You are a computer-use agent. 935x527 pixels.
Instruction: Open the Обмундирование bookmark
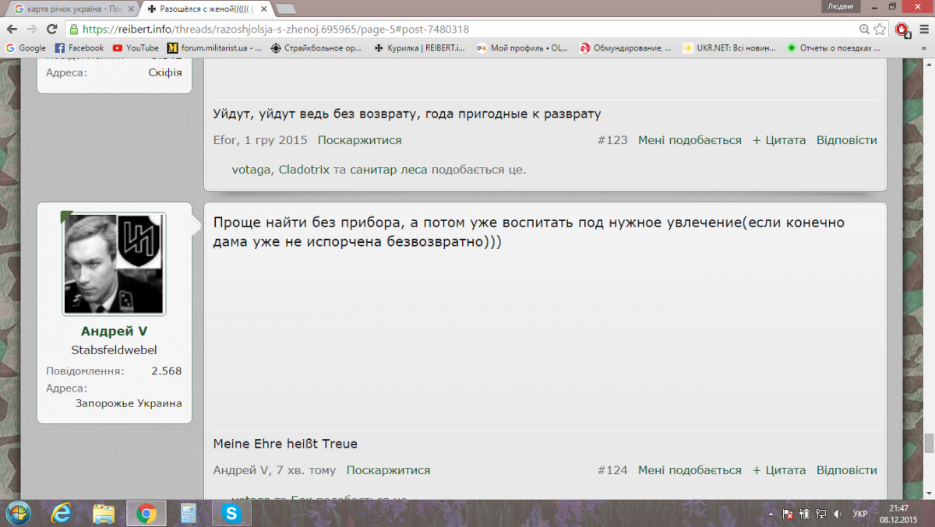click(x=626, y=48)
